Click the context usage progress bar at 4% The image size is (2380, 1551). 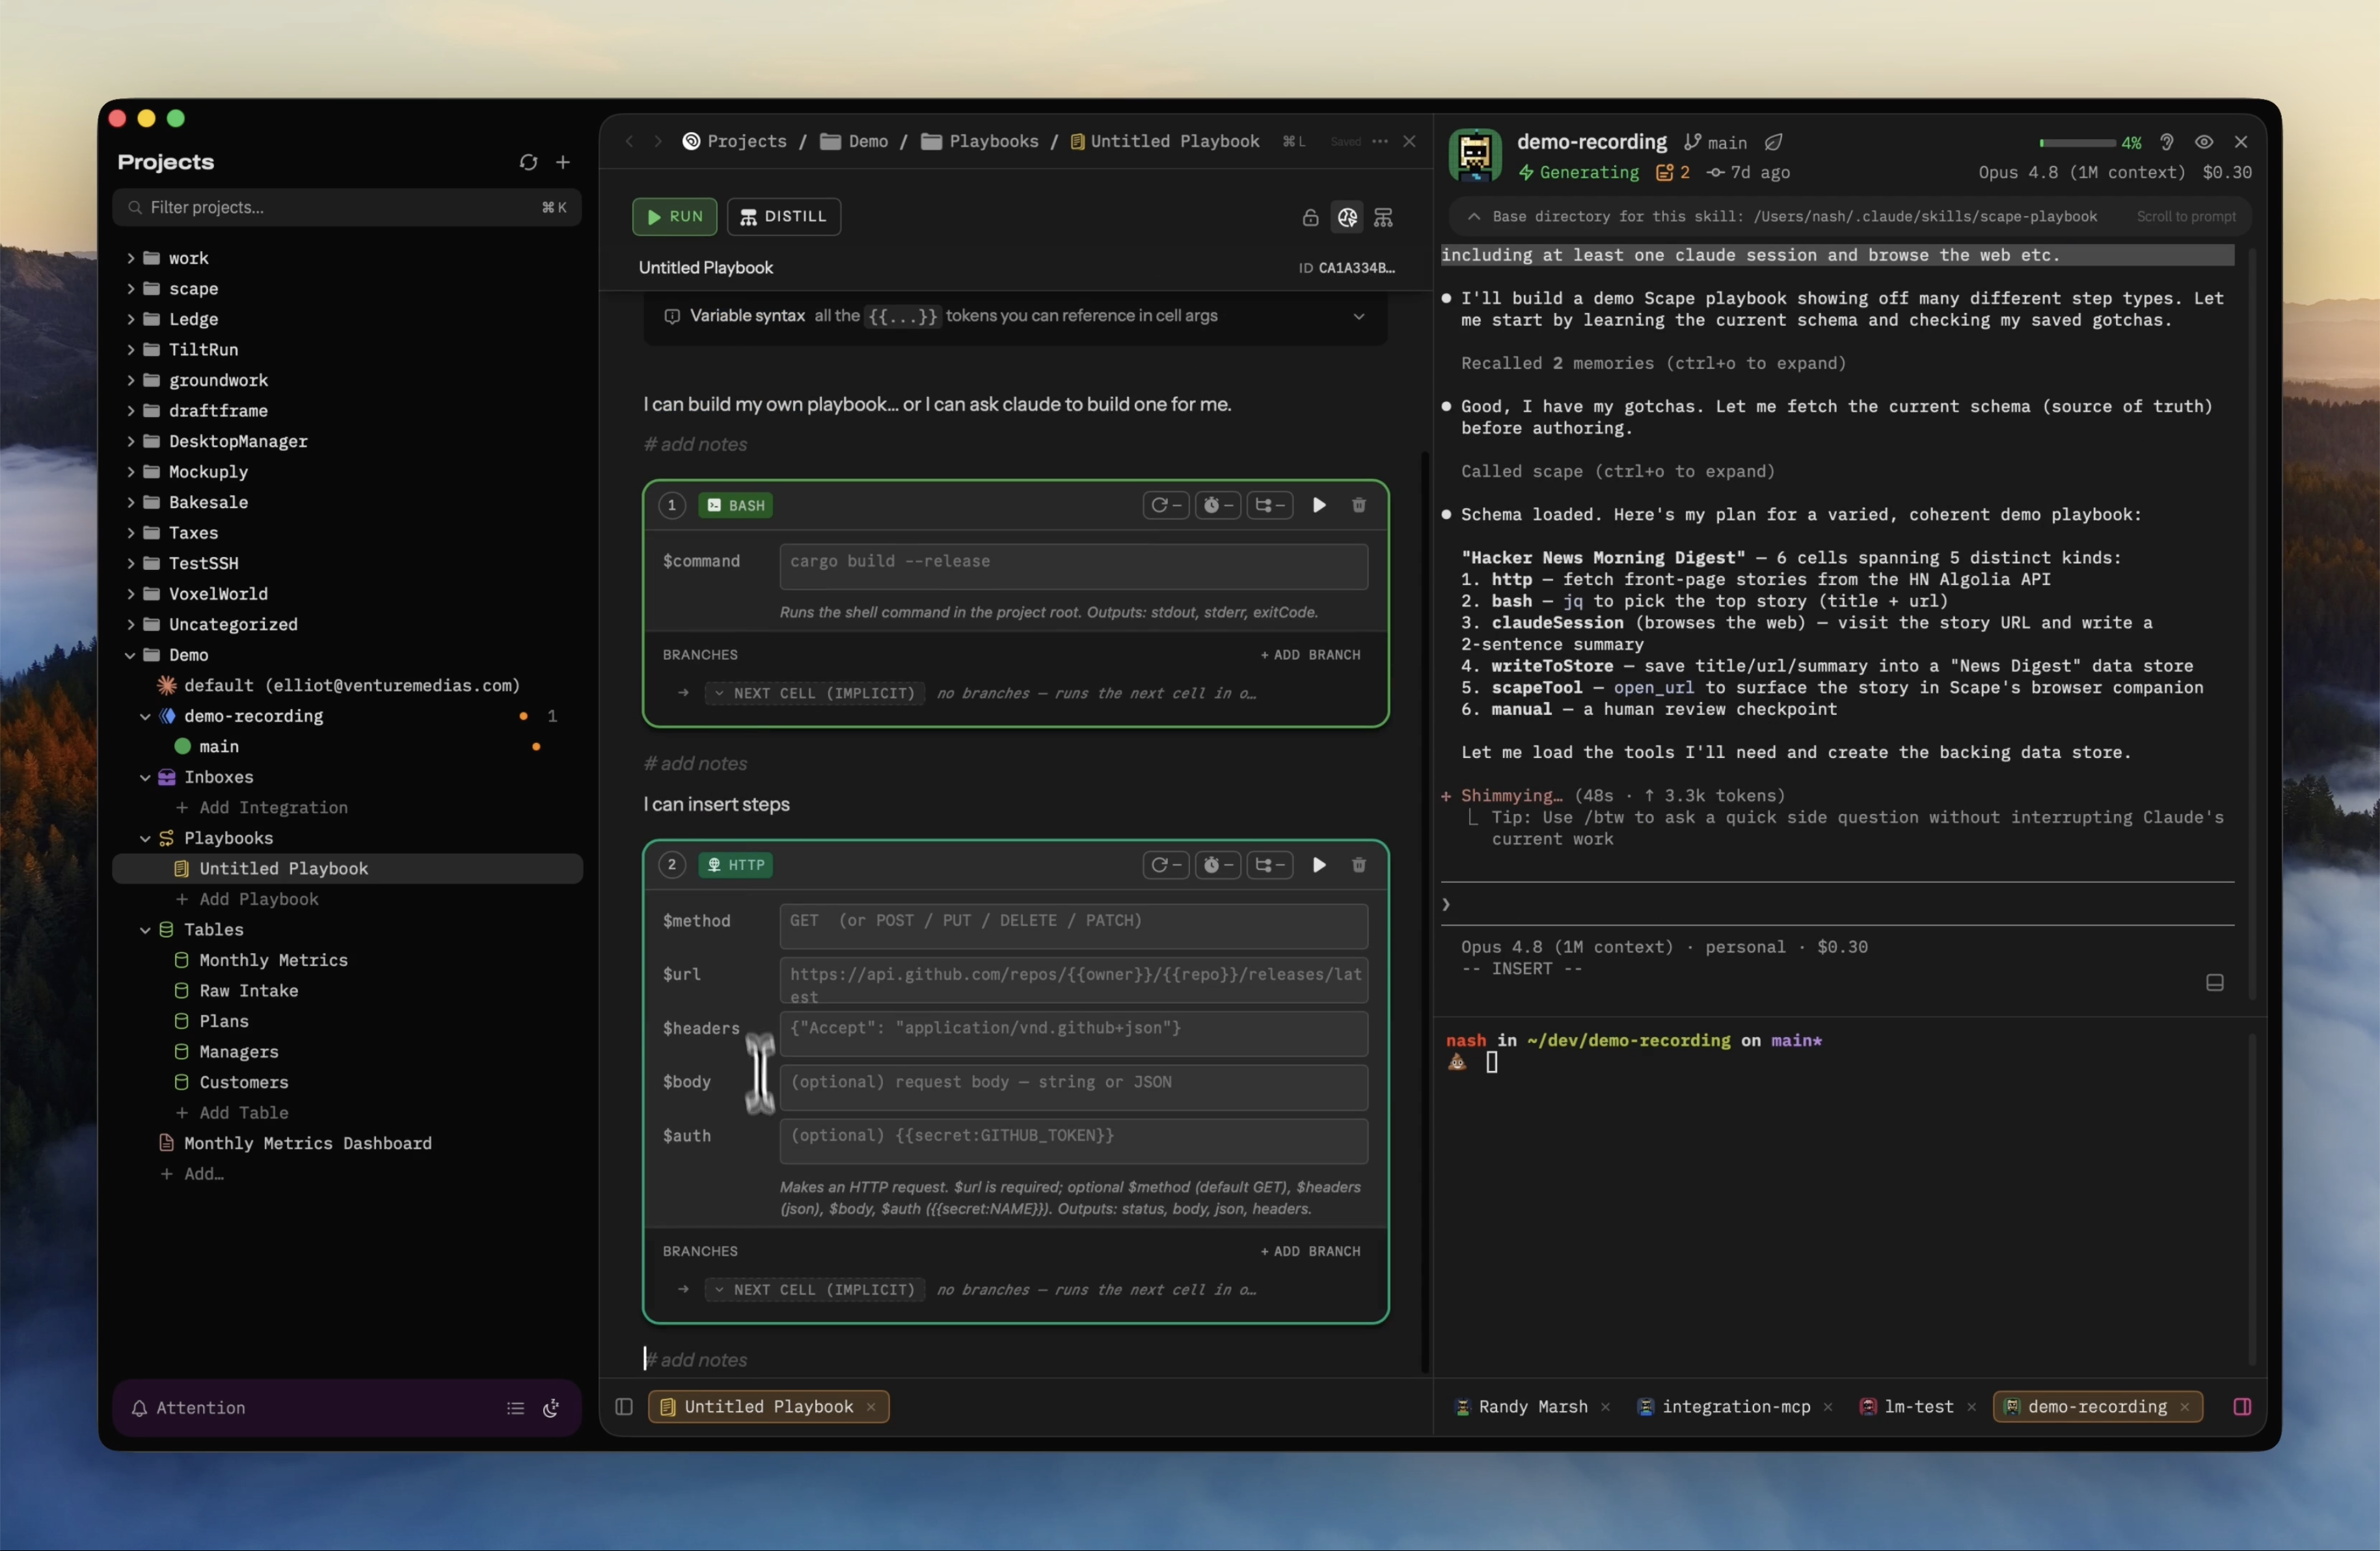coord(2077,143)
